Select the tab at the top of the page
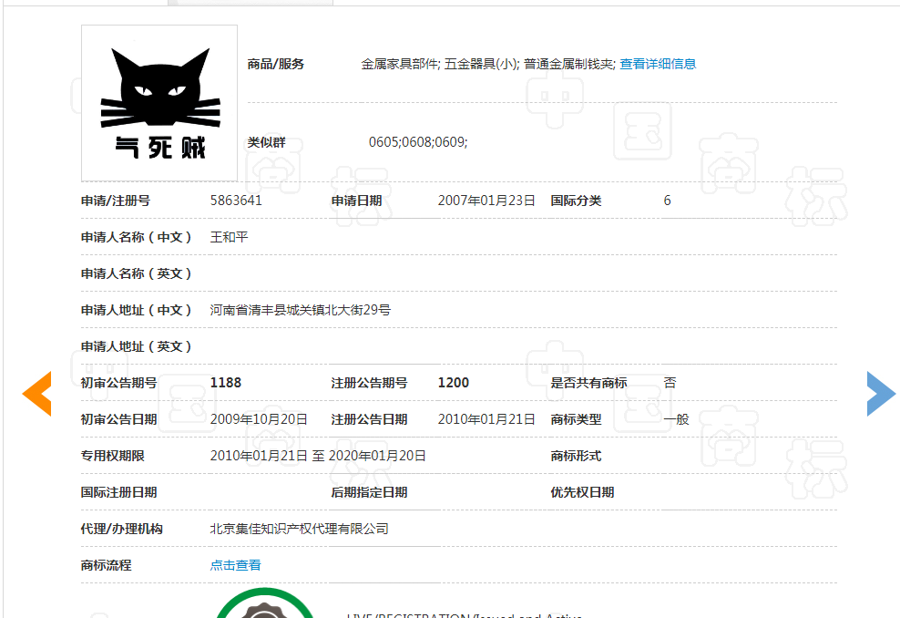 tap(251, 3)
